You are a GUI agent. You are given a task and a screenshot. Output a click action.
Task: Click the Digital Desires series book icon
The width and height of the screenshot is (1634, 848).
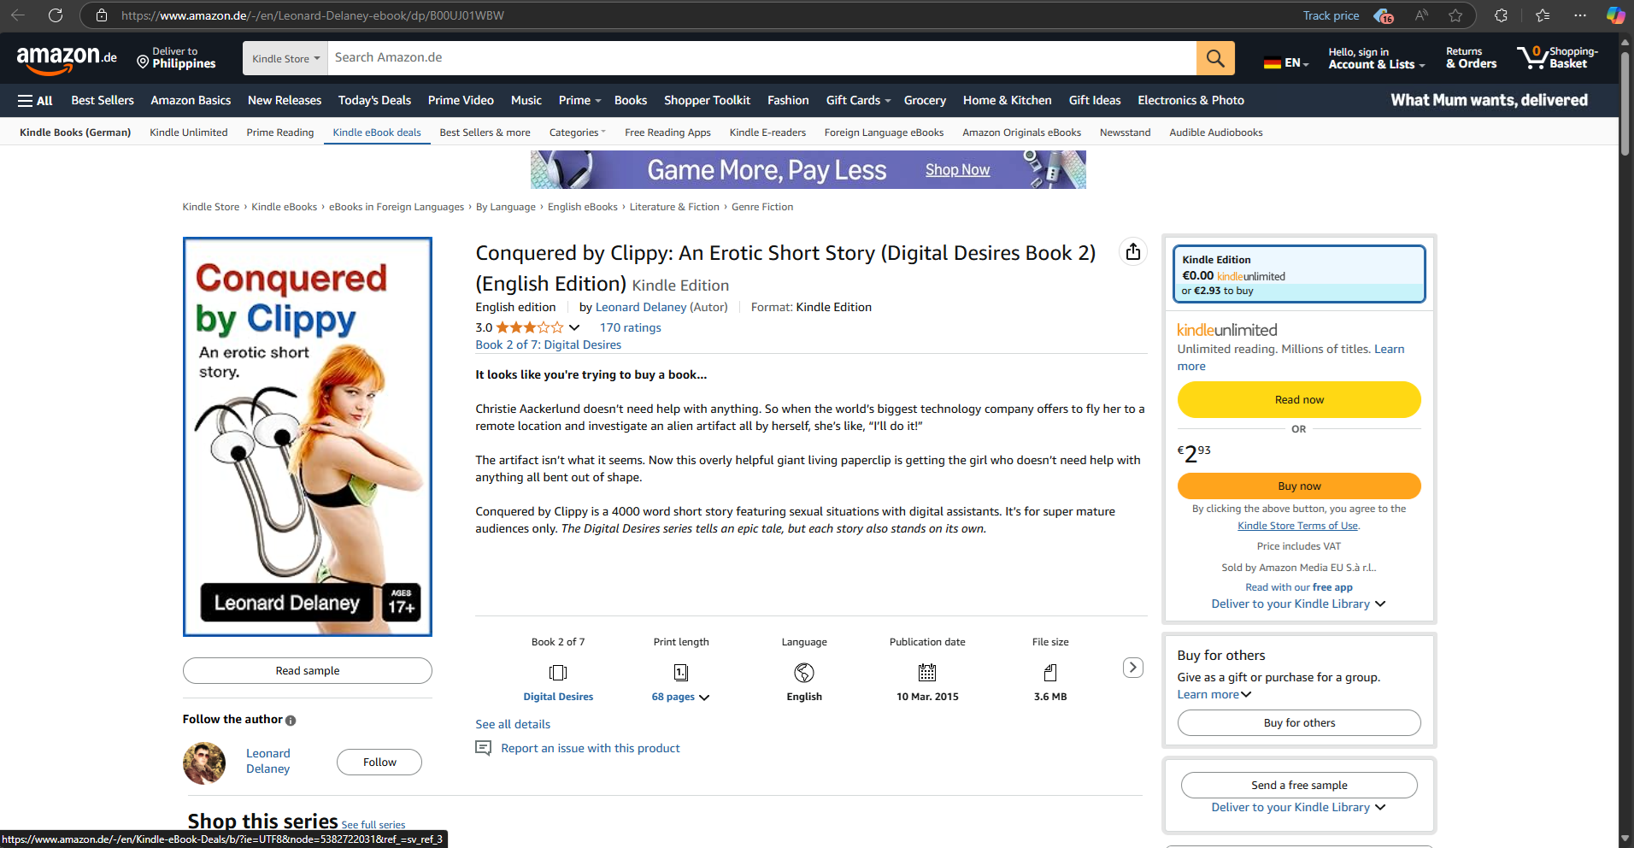(558, 673)
